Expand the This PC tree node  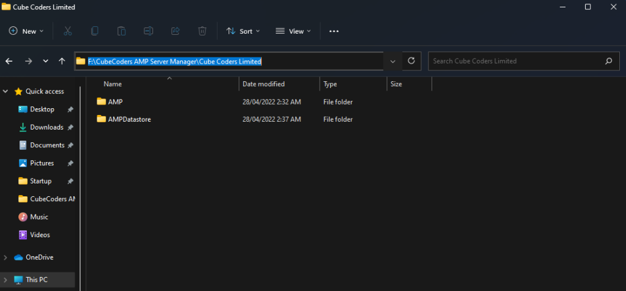pos(6,280)
